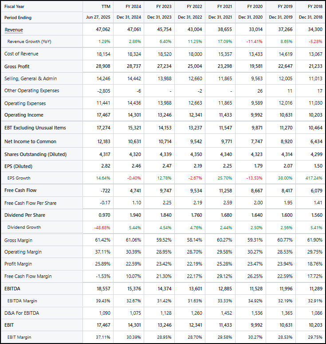Select the FY 2019 column header
Viewport: 326px width, 344px height.
point(285,7)
